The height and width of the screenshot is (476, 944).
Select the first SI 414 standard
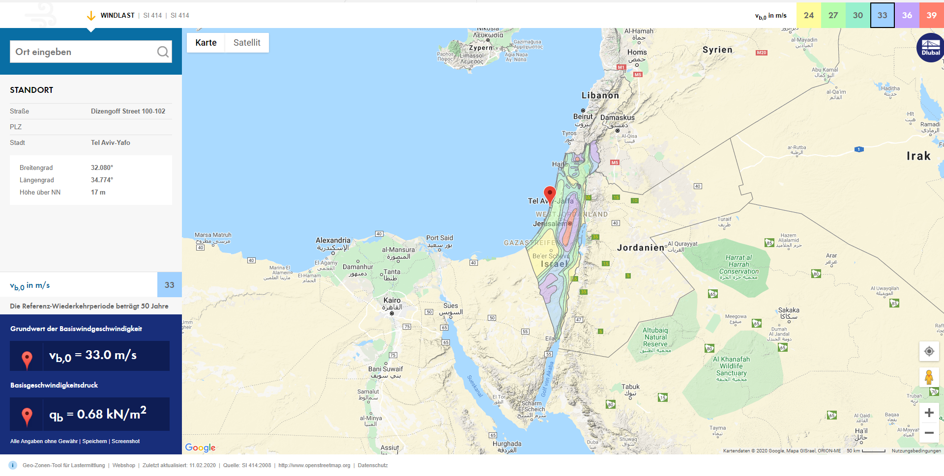click(x=152, y=15)
